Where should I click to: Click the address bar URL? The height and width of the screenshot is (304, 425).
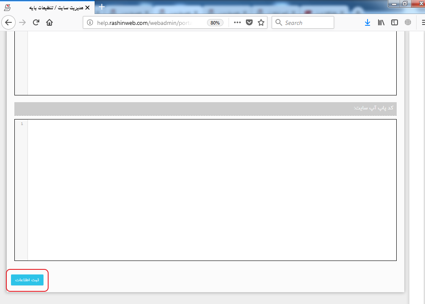point(144,23)
